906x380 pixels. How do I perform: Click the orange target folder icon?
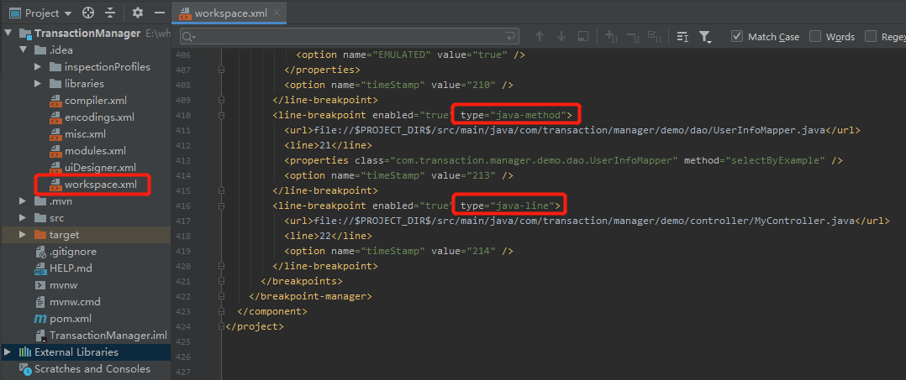[x=40, y=235]
